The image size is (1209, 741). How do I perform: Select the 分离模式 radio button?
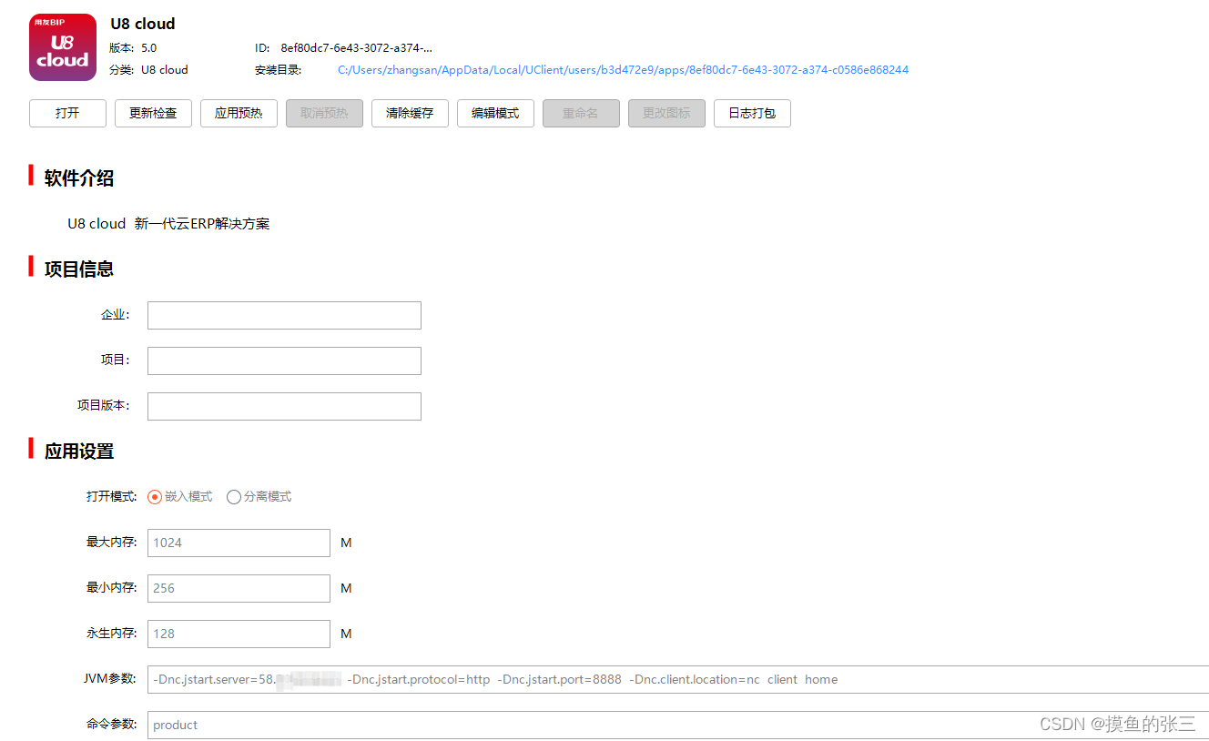[x=234, y=497]
